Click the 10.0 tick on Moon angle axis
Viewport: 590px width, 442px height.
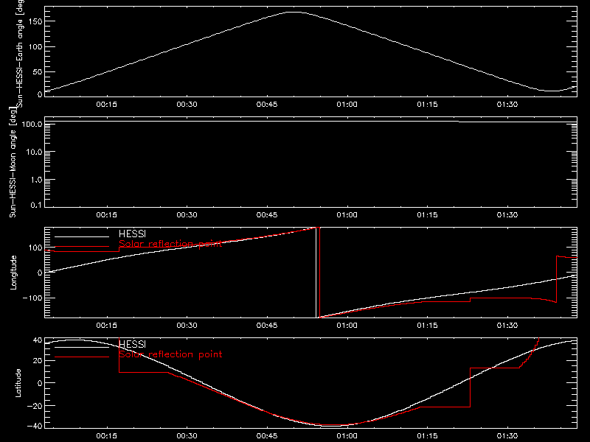pos(34,152)
